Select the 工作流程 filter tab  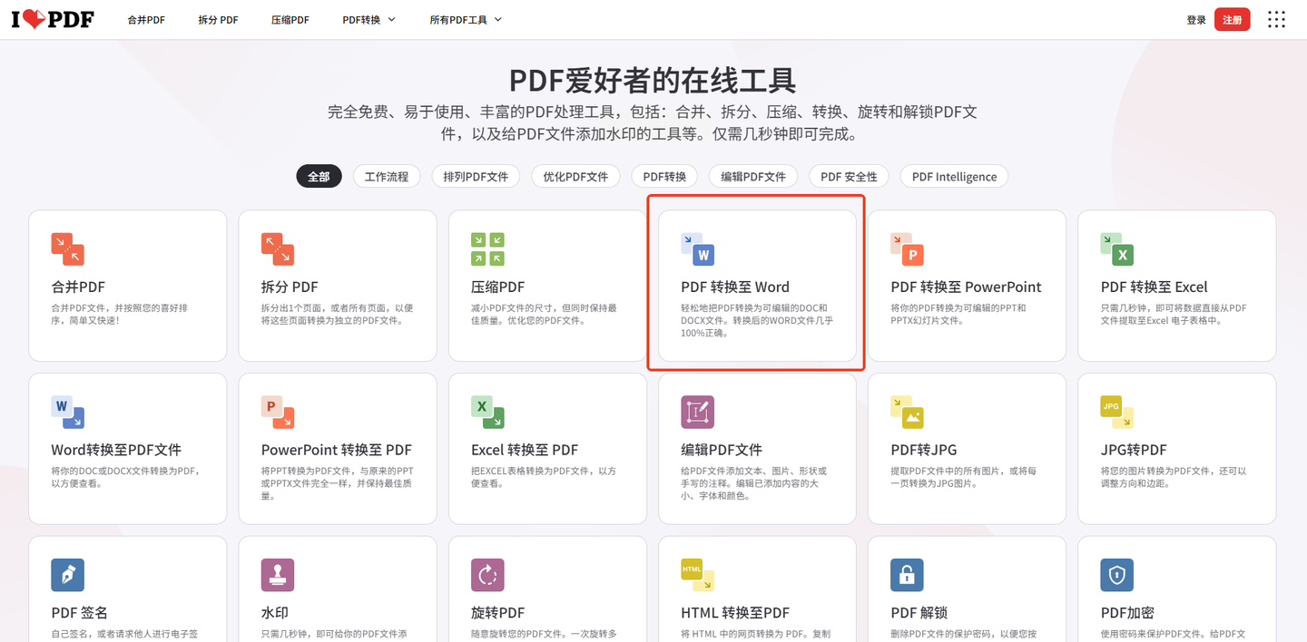(387, 176)
